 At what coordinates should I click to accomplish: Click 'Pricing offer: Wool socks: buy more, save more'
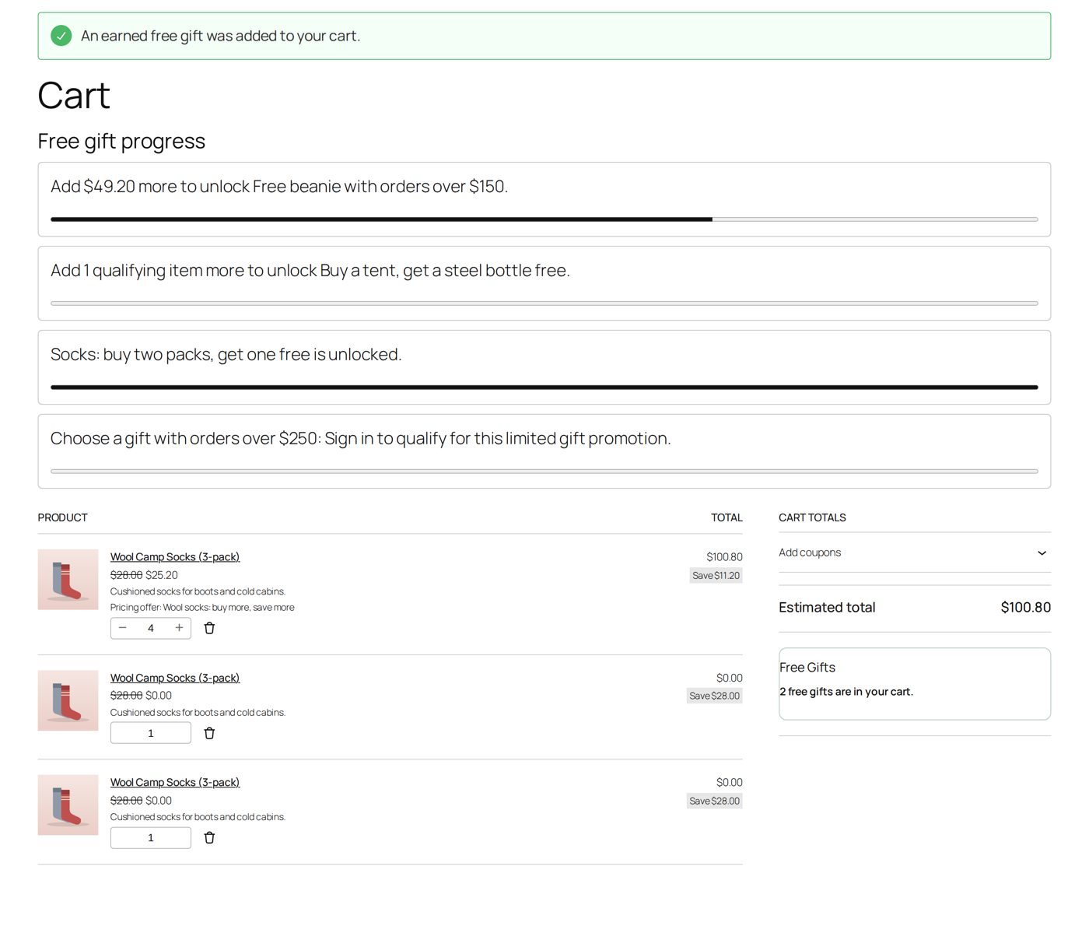click(202, 608)
